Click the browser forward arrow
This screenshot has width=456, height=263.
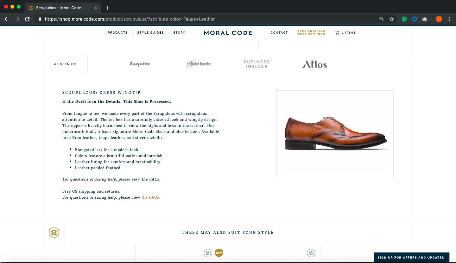pos(17,19)
